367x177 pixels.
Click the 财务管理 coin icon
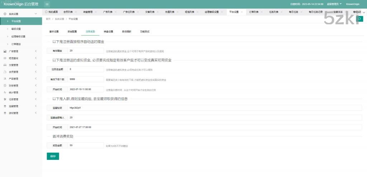pos(5,85)
